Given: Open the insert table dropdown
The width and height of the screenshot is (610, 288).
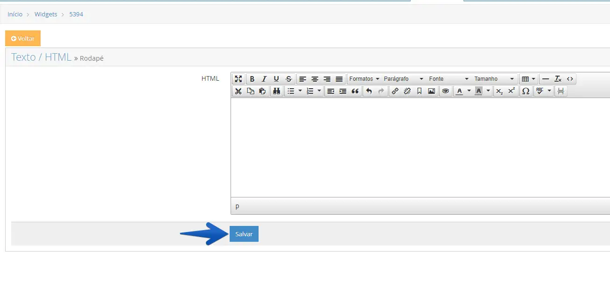Looking at the screenshot, I should [x=528, y=79].
